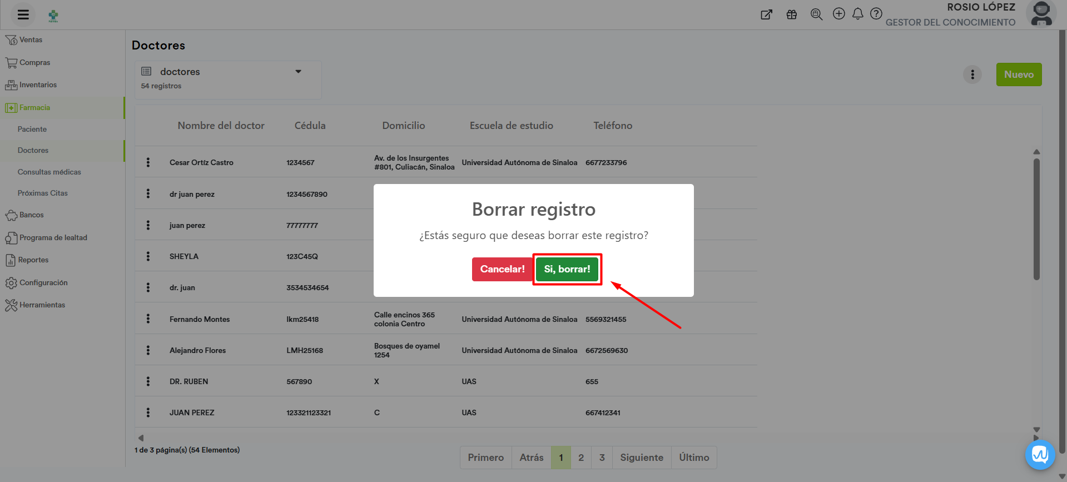Click the Siguiente pagination button

[x=641, y=458]
